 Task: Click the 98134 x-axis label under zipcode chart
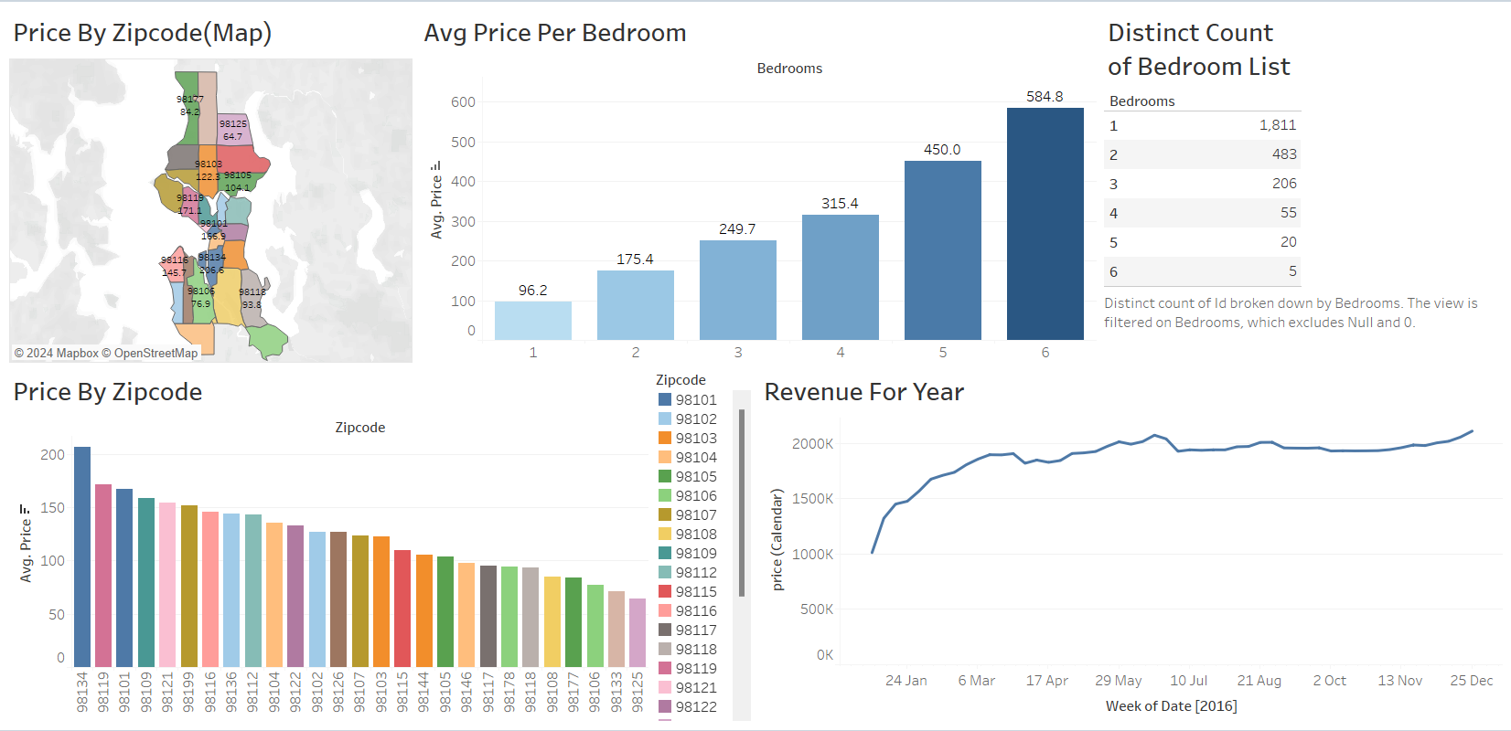[x=82, y=692]
